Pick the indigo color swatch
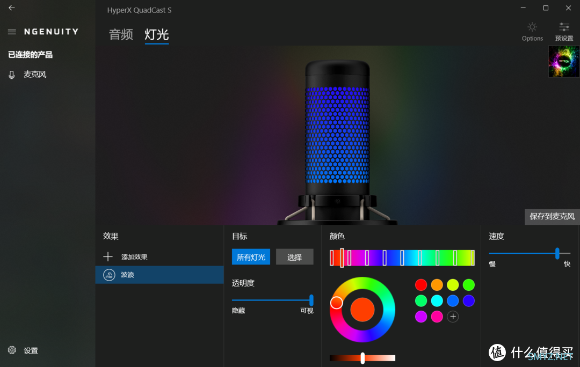 469,301
